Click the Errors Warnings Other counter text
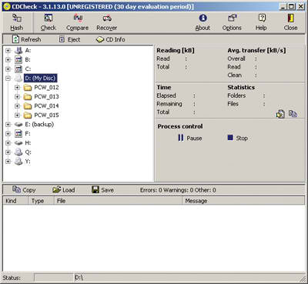Screen dimensions: 308x284 click(x=178, y=190)
